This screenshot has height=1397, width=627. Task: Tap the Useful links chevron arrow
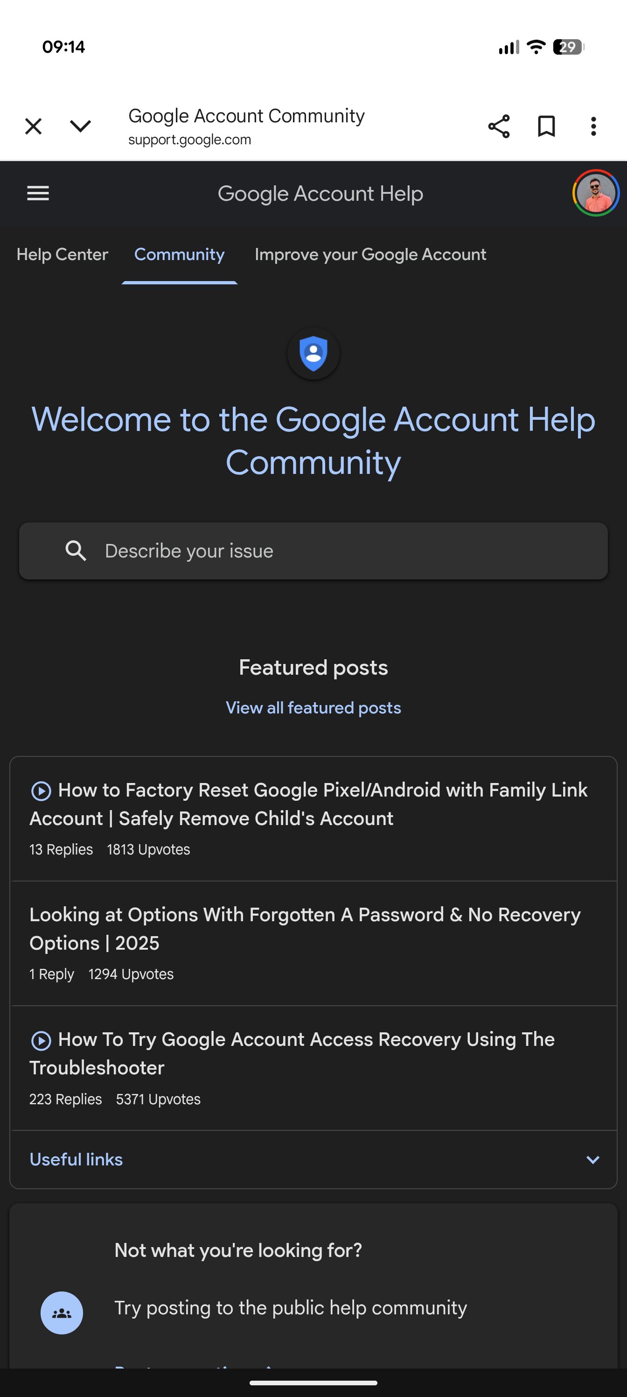pos(593,1160)
